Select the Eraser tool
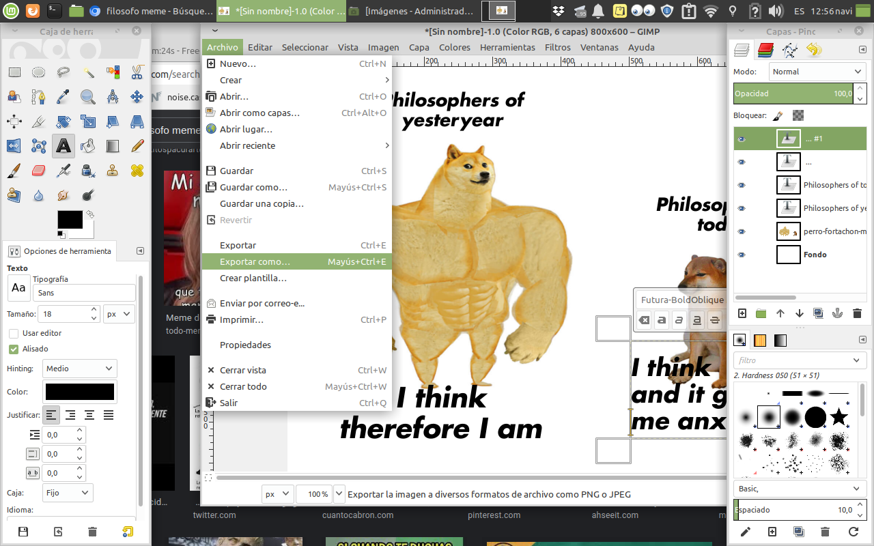874x546 pixels. click(x=39, y=171)
